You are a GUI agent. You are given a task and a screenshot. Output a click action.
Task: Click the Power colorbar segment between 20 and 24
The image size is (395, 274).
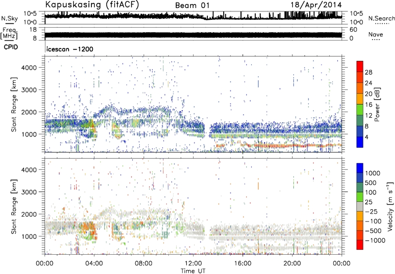[360, 88]
